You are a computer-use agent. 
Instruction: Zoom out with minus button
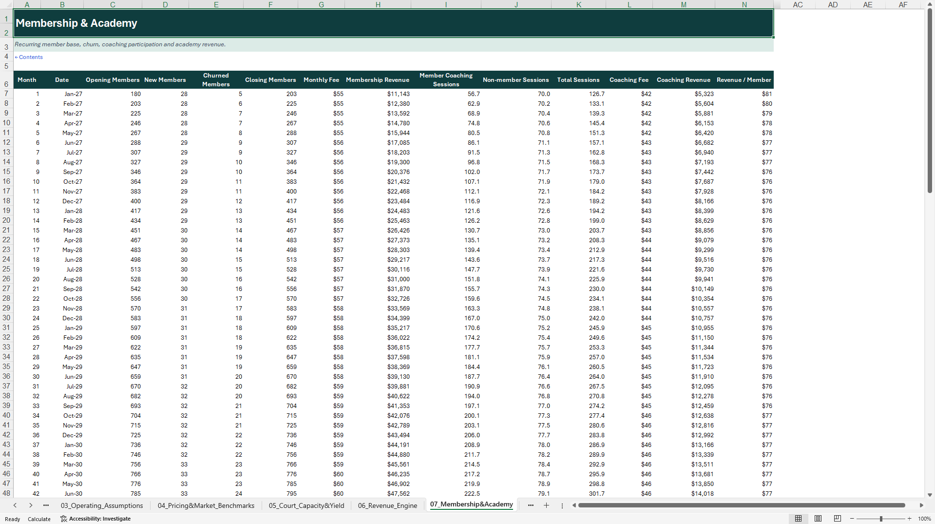[x=852, y=519]
